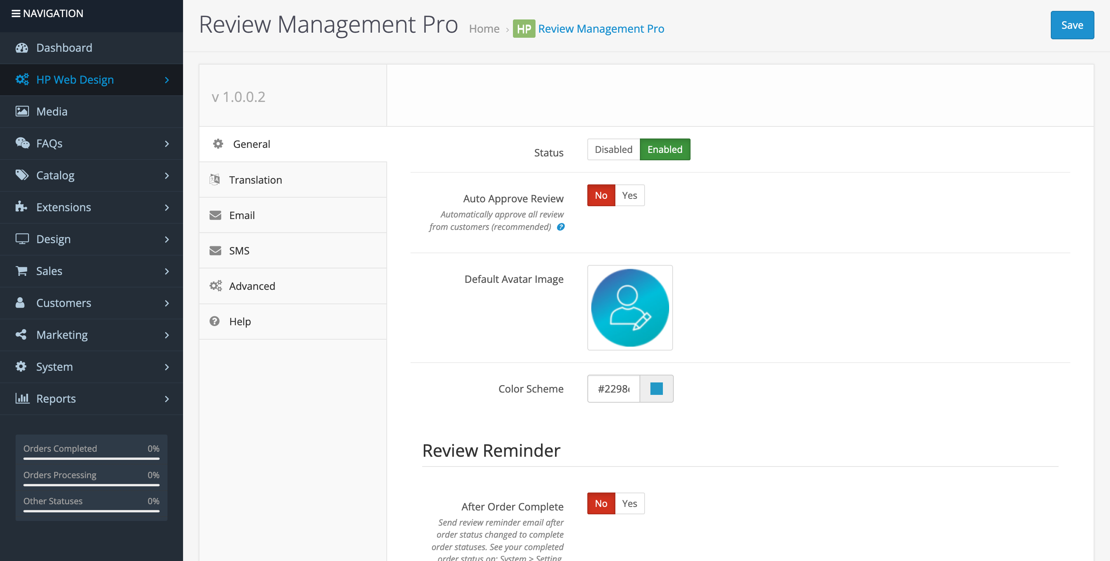Open the Color Scheme color picker
The width and height of the screenshot is (1110, 561).
(656, 388)
